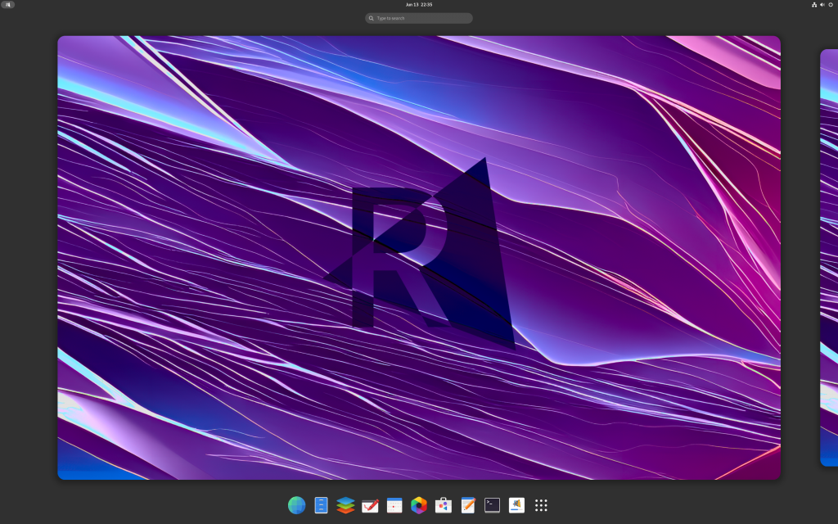Launch the system installer app from the dock
Image resolution: width=838 pixels, height=524 pixels.
click(515, 505)
